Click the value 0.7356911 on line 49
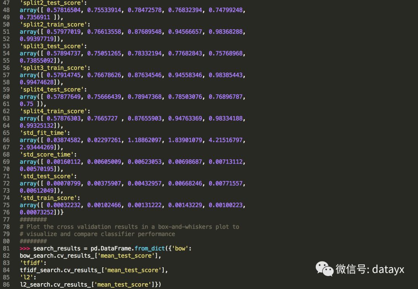Viewport: 418px width, 289px height. click(35, 17)
